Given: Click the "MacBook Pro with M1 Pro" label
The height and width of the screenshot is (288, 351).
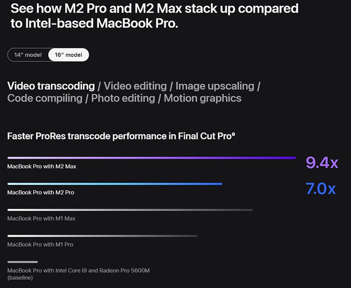Looking at the screenshot, I should [x=40, y=244].
